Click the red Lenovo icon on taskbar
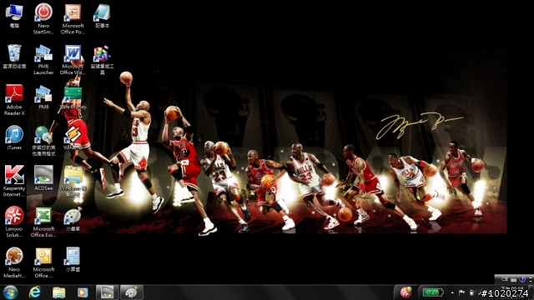 pyautogui.click(x=406, y=292)
